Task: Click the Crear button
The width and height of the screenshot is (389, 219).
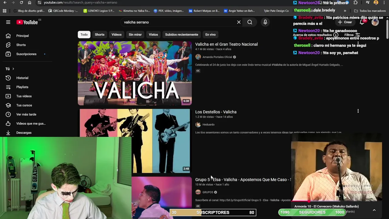Action: 345,22
